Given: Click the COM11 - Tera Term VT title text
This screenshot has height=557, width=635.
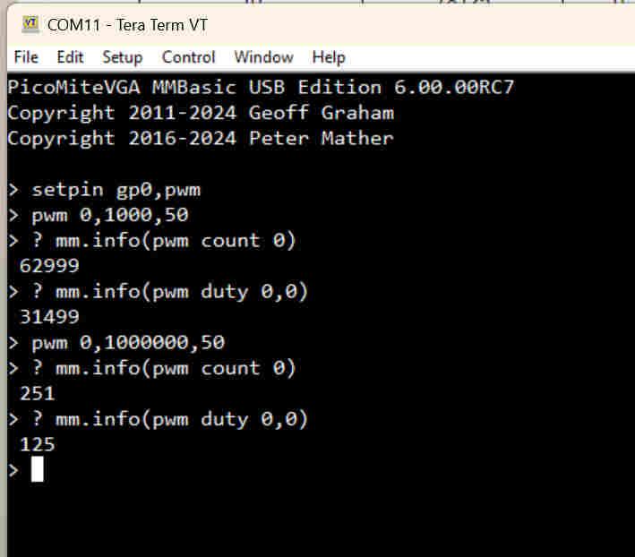Looking at the screenshot, I should tap(127, 25).
